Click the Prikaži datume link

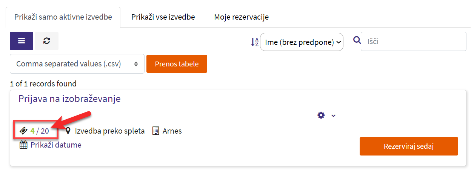(56, 145)
